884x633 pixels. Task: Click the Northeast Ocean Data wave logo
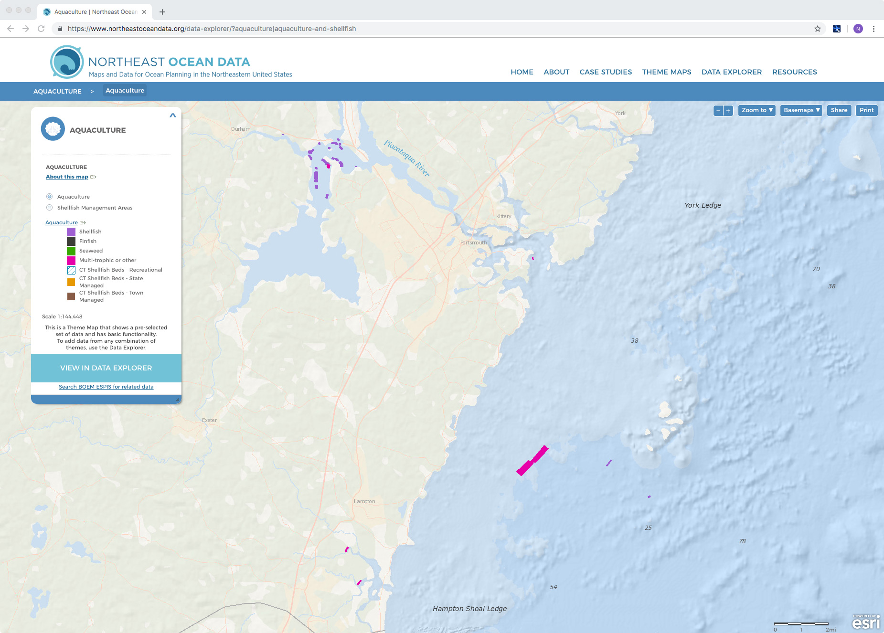pos(67,62)
